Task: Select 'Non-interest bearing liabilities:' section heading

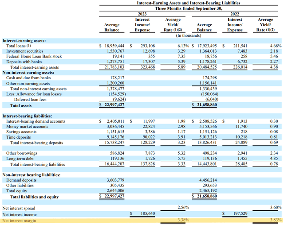Action: click(32, 175)
